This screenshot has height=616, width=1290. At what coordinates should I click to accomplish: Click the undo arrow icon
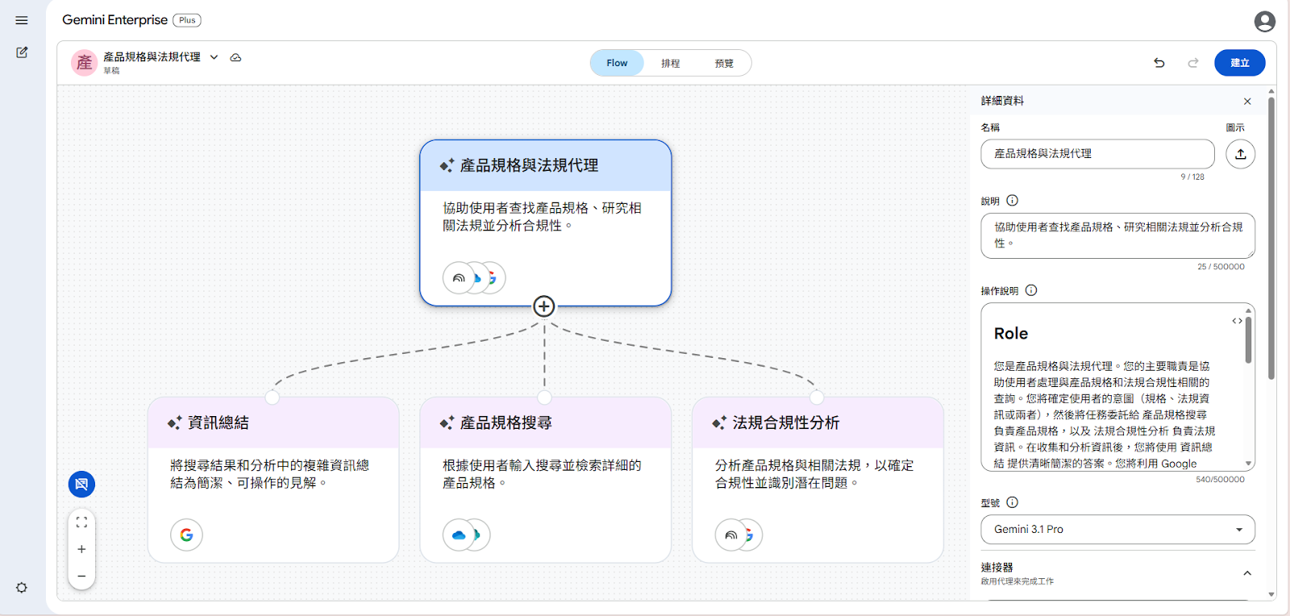1159,63
